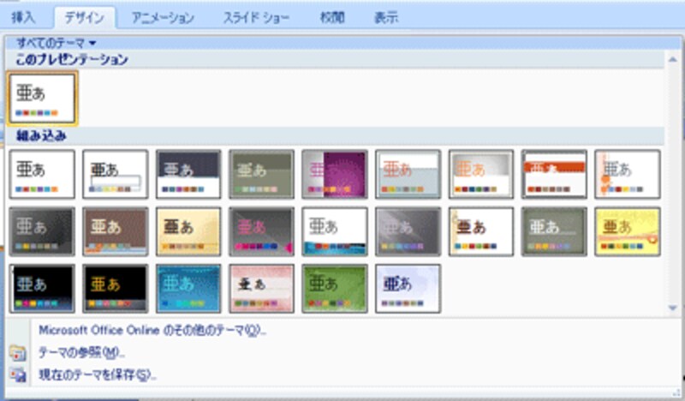685x401 pixels.
Task: Click the theme gallery scroll-down arrow
Action: point(676,308)
